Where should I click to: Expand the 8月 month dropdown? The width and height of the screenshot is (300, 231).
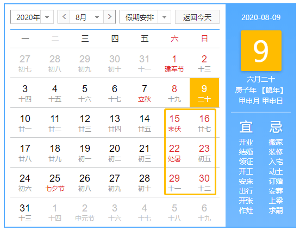pyautogui.click(x=86, y=17)
